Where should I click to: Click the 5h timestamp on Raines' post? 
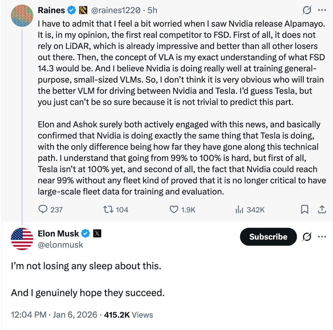click(152, 10)
